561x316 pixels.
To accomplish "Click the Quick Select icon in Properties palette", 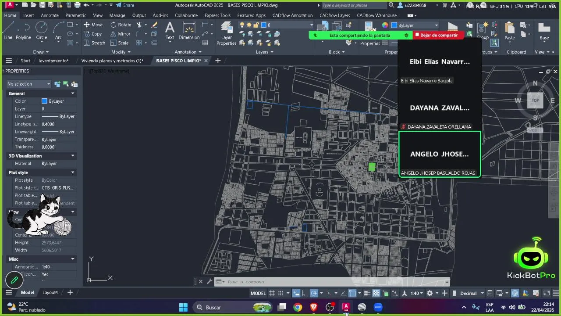I will [74, 84].
